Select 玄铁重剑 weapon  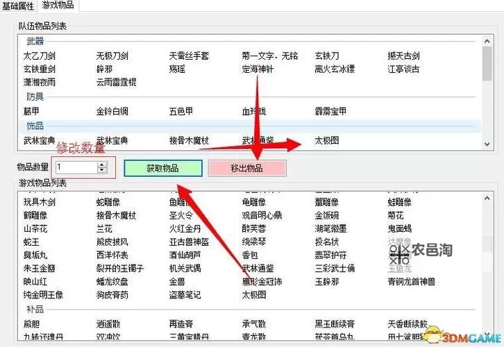click(39, 69)
